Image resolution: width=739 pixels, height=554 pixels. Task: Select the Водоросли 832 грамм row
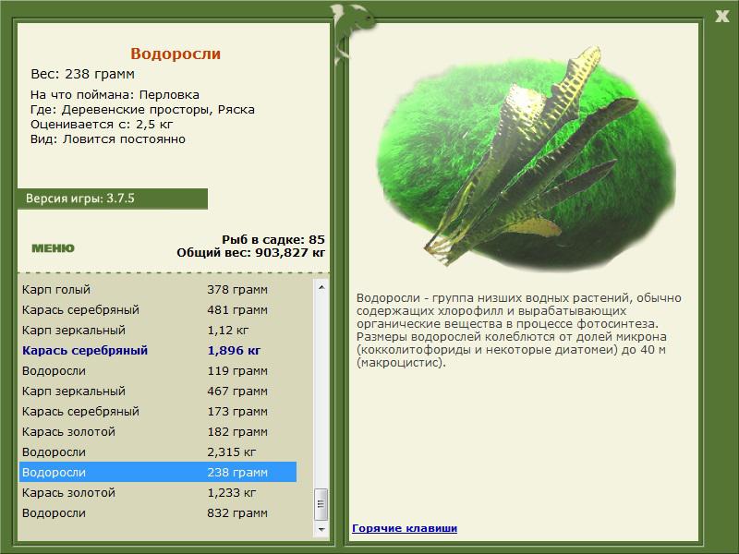pyautogui.click(x=158, y=512)
